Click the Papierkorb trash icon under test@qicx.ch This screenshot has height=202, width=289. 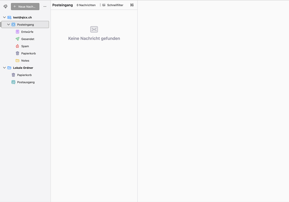17,53
